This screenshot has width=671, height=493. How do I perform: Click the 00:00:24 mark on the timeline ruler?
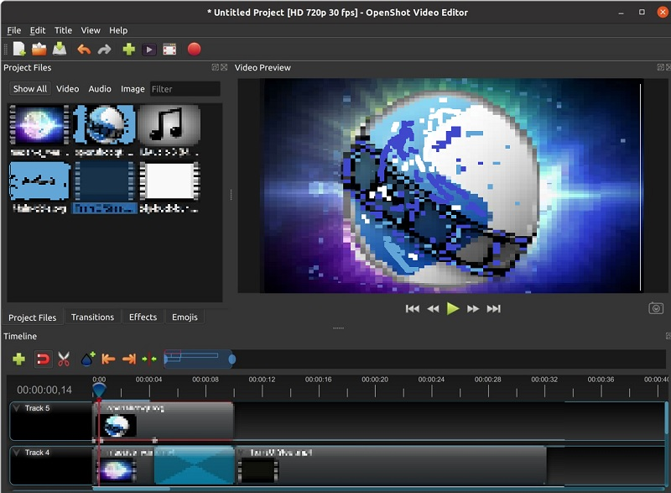(431, 380)
